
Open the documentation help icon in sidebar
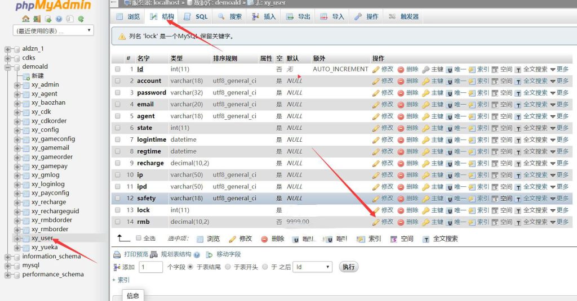click(59, 19)
